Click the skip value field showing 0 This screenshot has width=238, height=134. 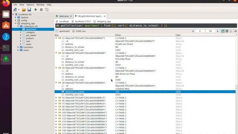pos(200,31)
